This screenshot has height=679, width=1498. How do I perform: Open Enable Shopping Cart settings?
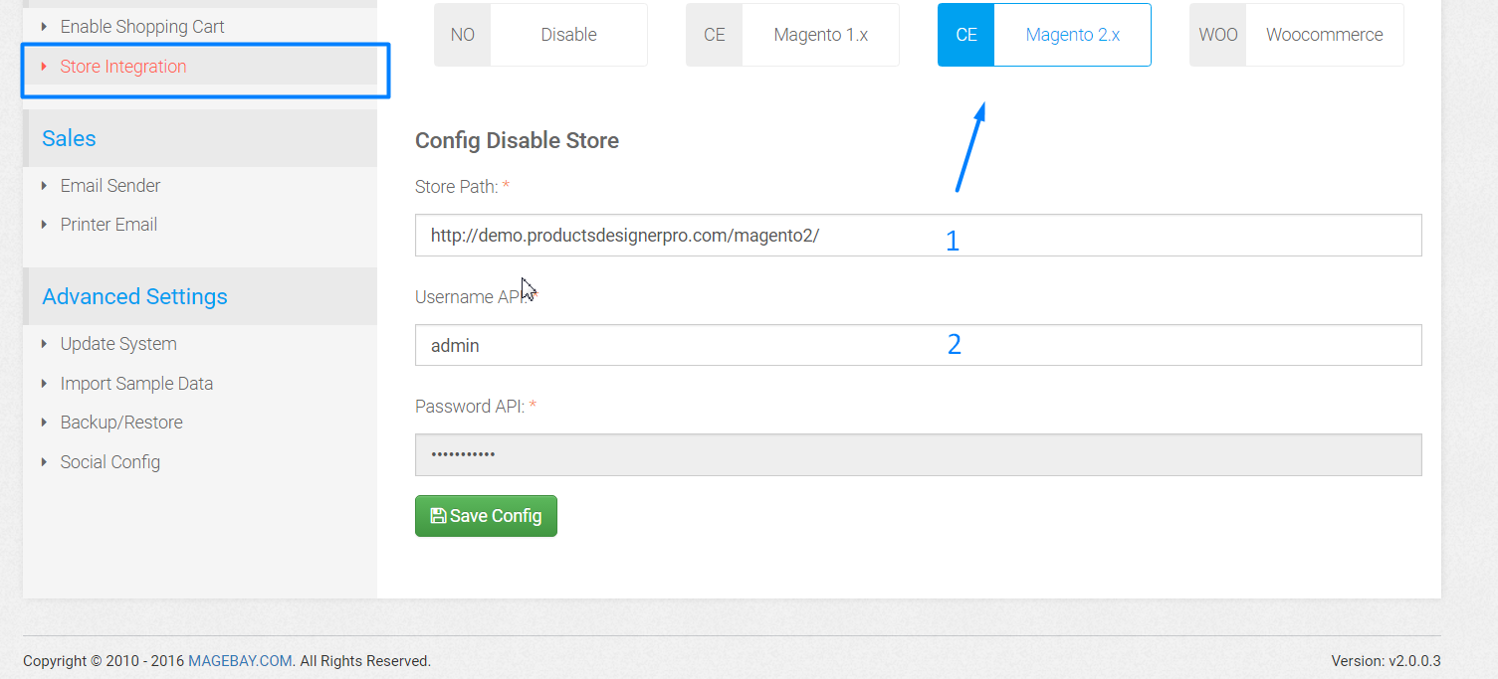[x=142, y=27]
